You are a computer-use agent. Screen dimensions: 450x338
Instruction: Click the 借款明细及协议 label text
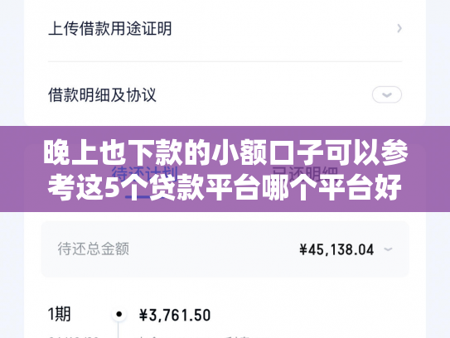pyautogui.click(x=102, y=95)
